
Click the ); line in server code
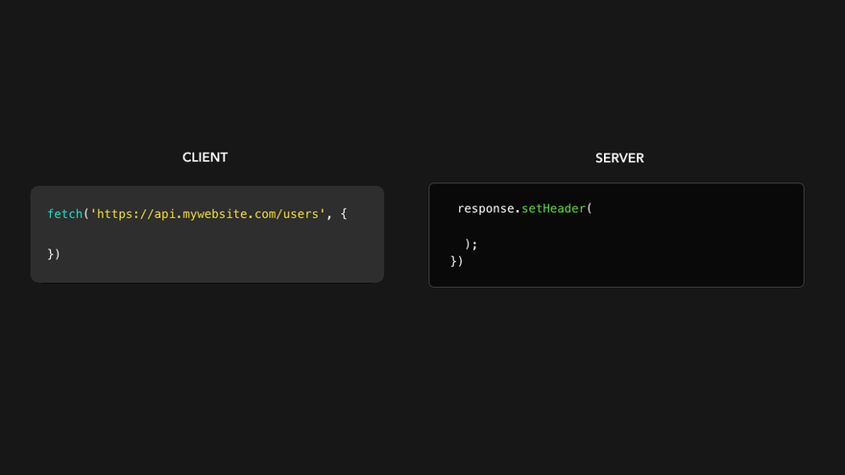471,244
